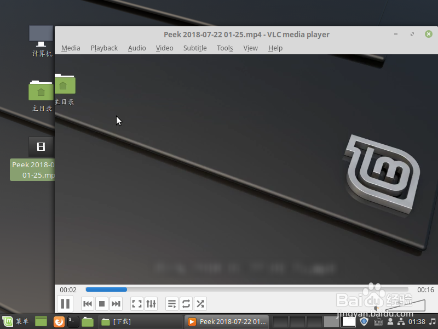Open the Video menu
The image size is (438, 329).
165,48
